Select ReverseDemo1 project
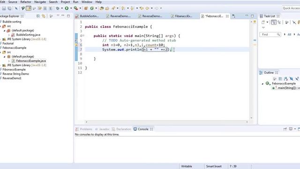 12,78
